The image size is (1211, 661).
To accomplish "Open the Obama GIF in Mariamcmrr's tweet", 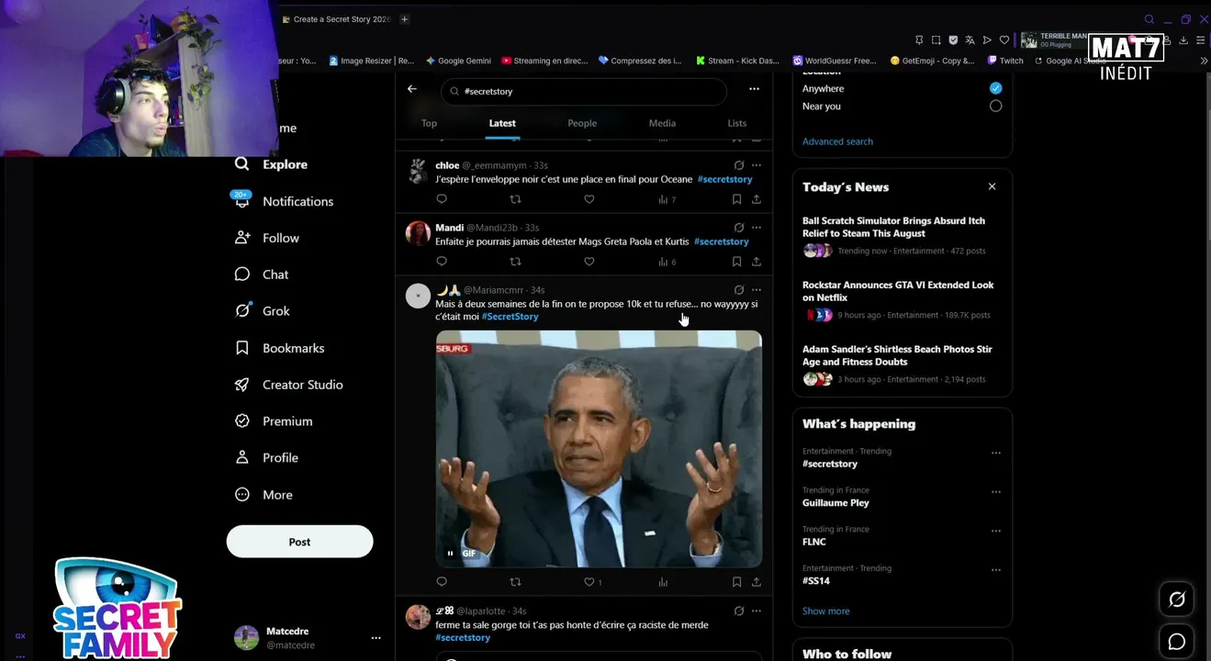I will coord(599,449).
